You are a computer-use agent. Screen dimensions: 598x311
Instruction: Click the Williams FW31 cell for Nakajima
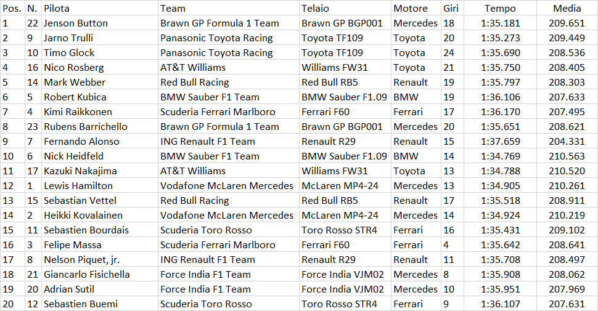pos(345,171)
